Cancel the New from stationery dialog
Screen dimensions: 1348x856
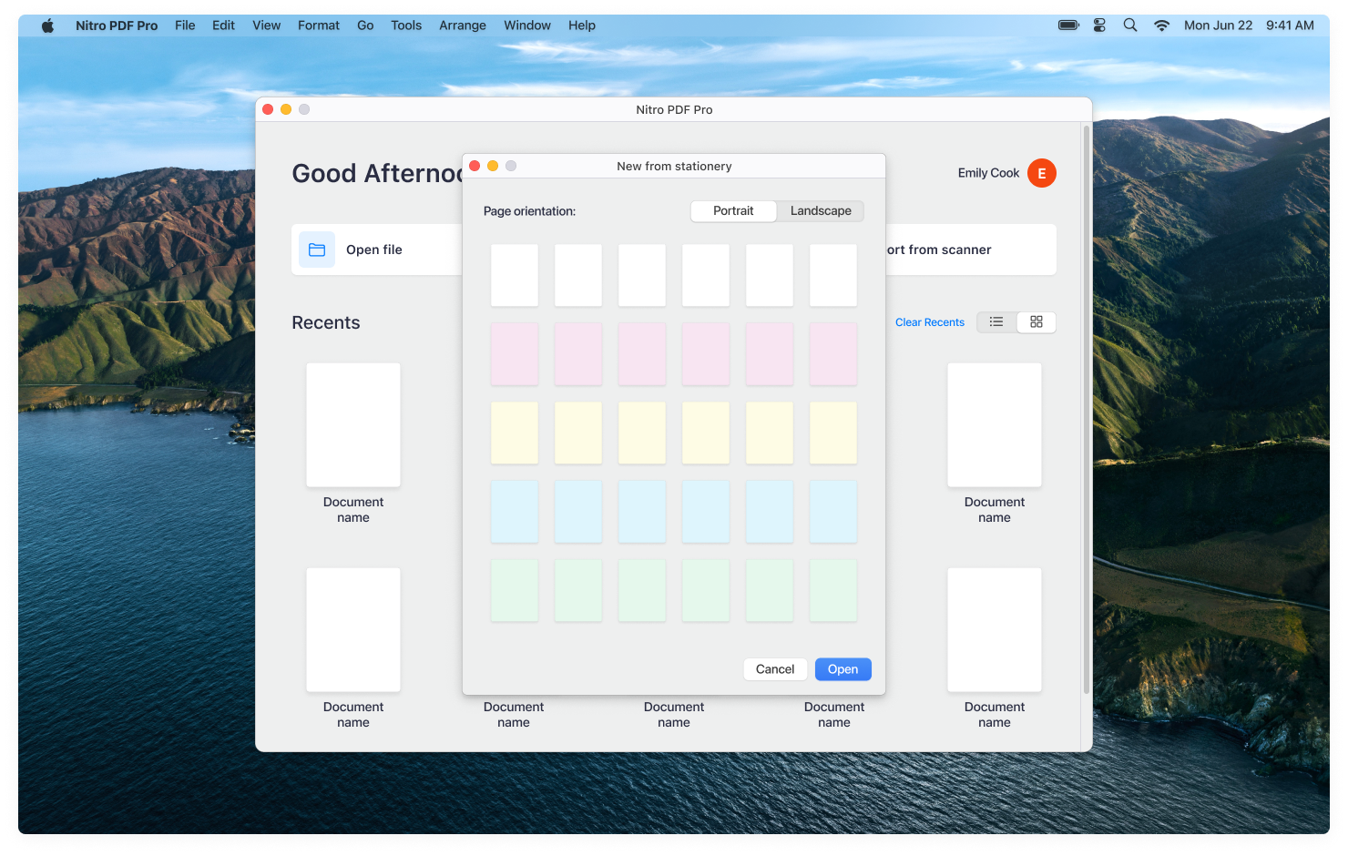774,668
